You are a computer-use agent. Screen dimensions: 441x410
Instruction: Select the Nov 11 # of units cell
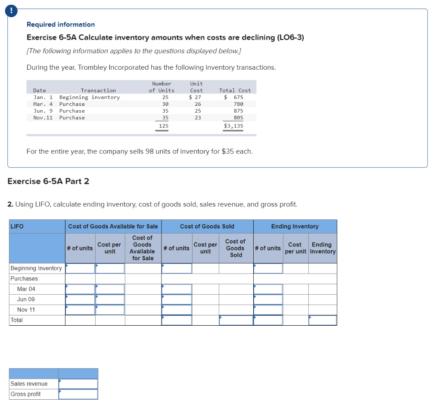click(x=80, y=309)
